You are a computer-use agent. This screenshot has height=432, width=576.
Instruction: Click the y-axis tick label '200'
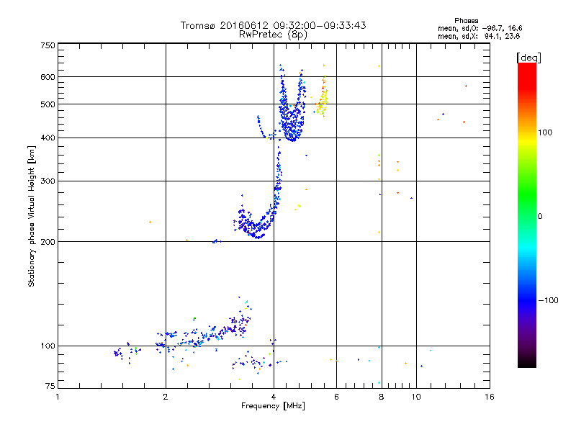(48, 242)
